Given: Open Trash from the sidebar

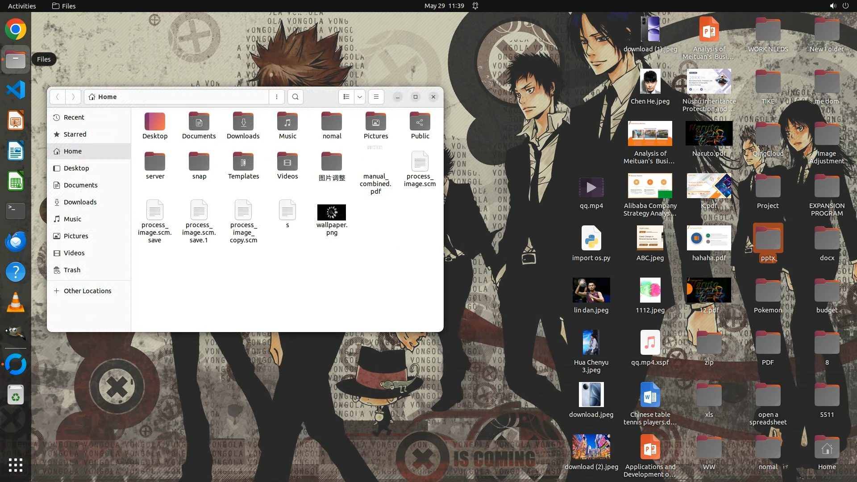Looking at the screenshot, I should (72, 270).
